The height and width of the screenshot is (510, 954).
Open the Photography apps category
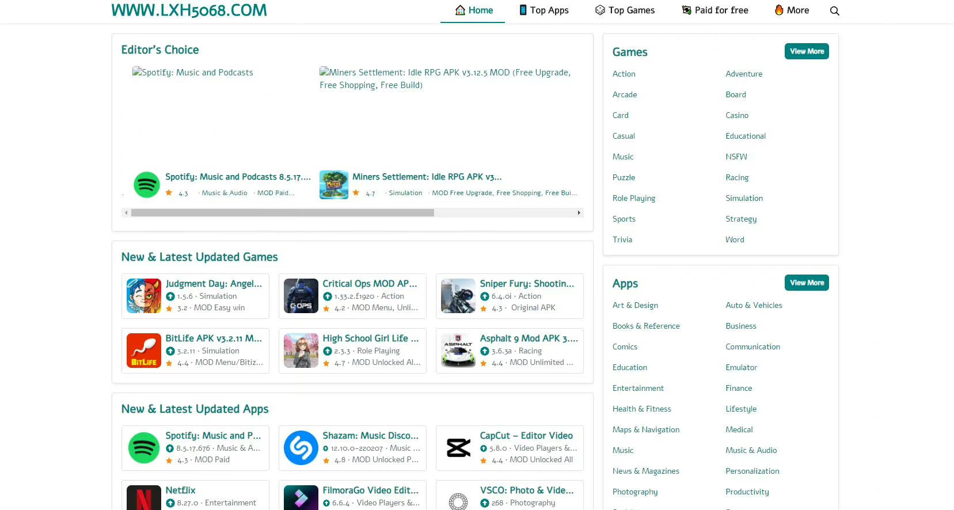635,492
